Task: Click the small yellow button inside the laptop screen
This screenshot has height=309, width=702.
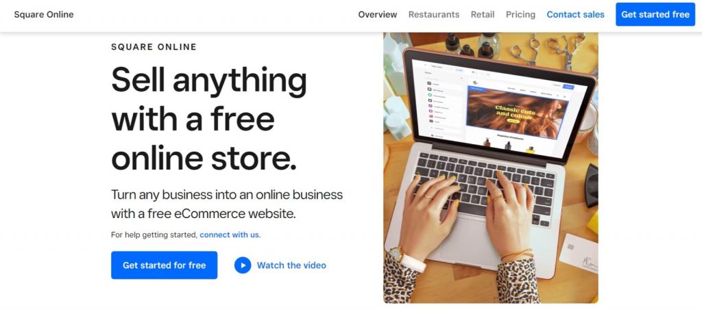Action: pyautogui.click(x=513, y=120)
